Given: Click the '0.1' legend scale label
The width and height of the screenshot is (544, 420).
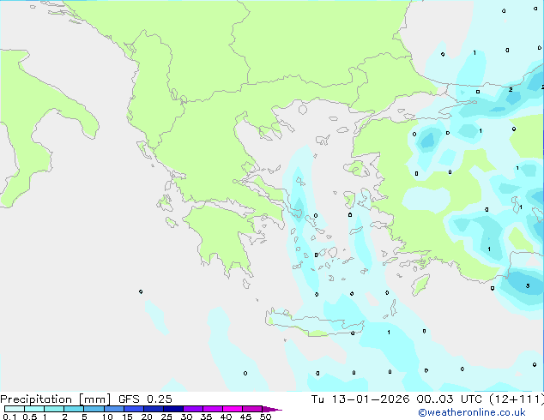Looking at the screenshot, I should pos(9,417).
